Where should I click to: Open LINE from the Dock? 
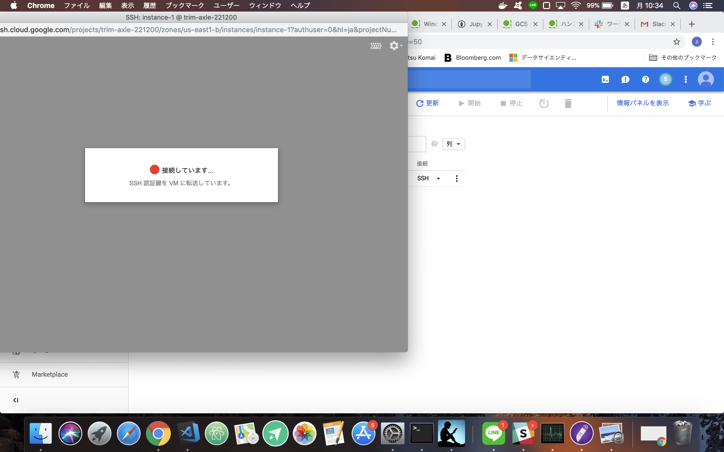(494, 433)
